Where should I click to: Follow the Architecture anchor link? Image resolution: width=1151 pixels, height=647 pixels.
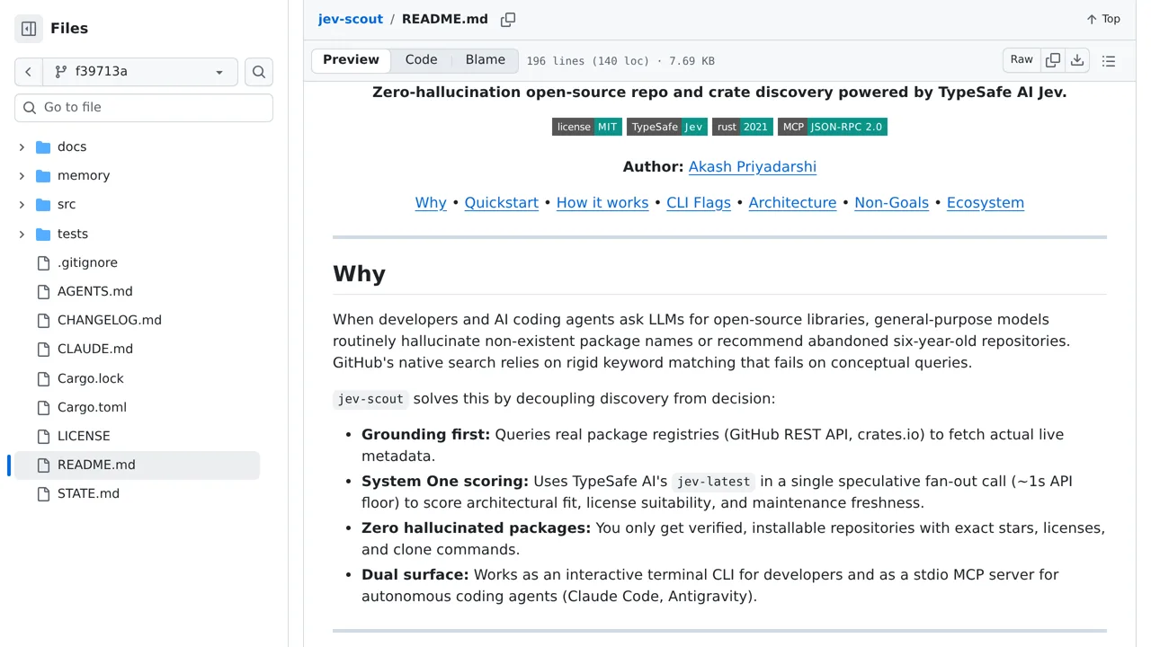click(793, 202)
